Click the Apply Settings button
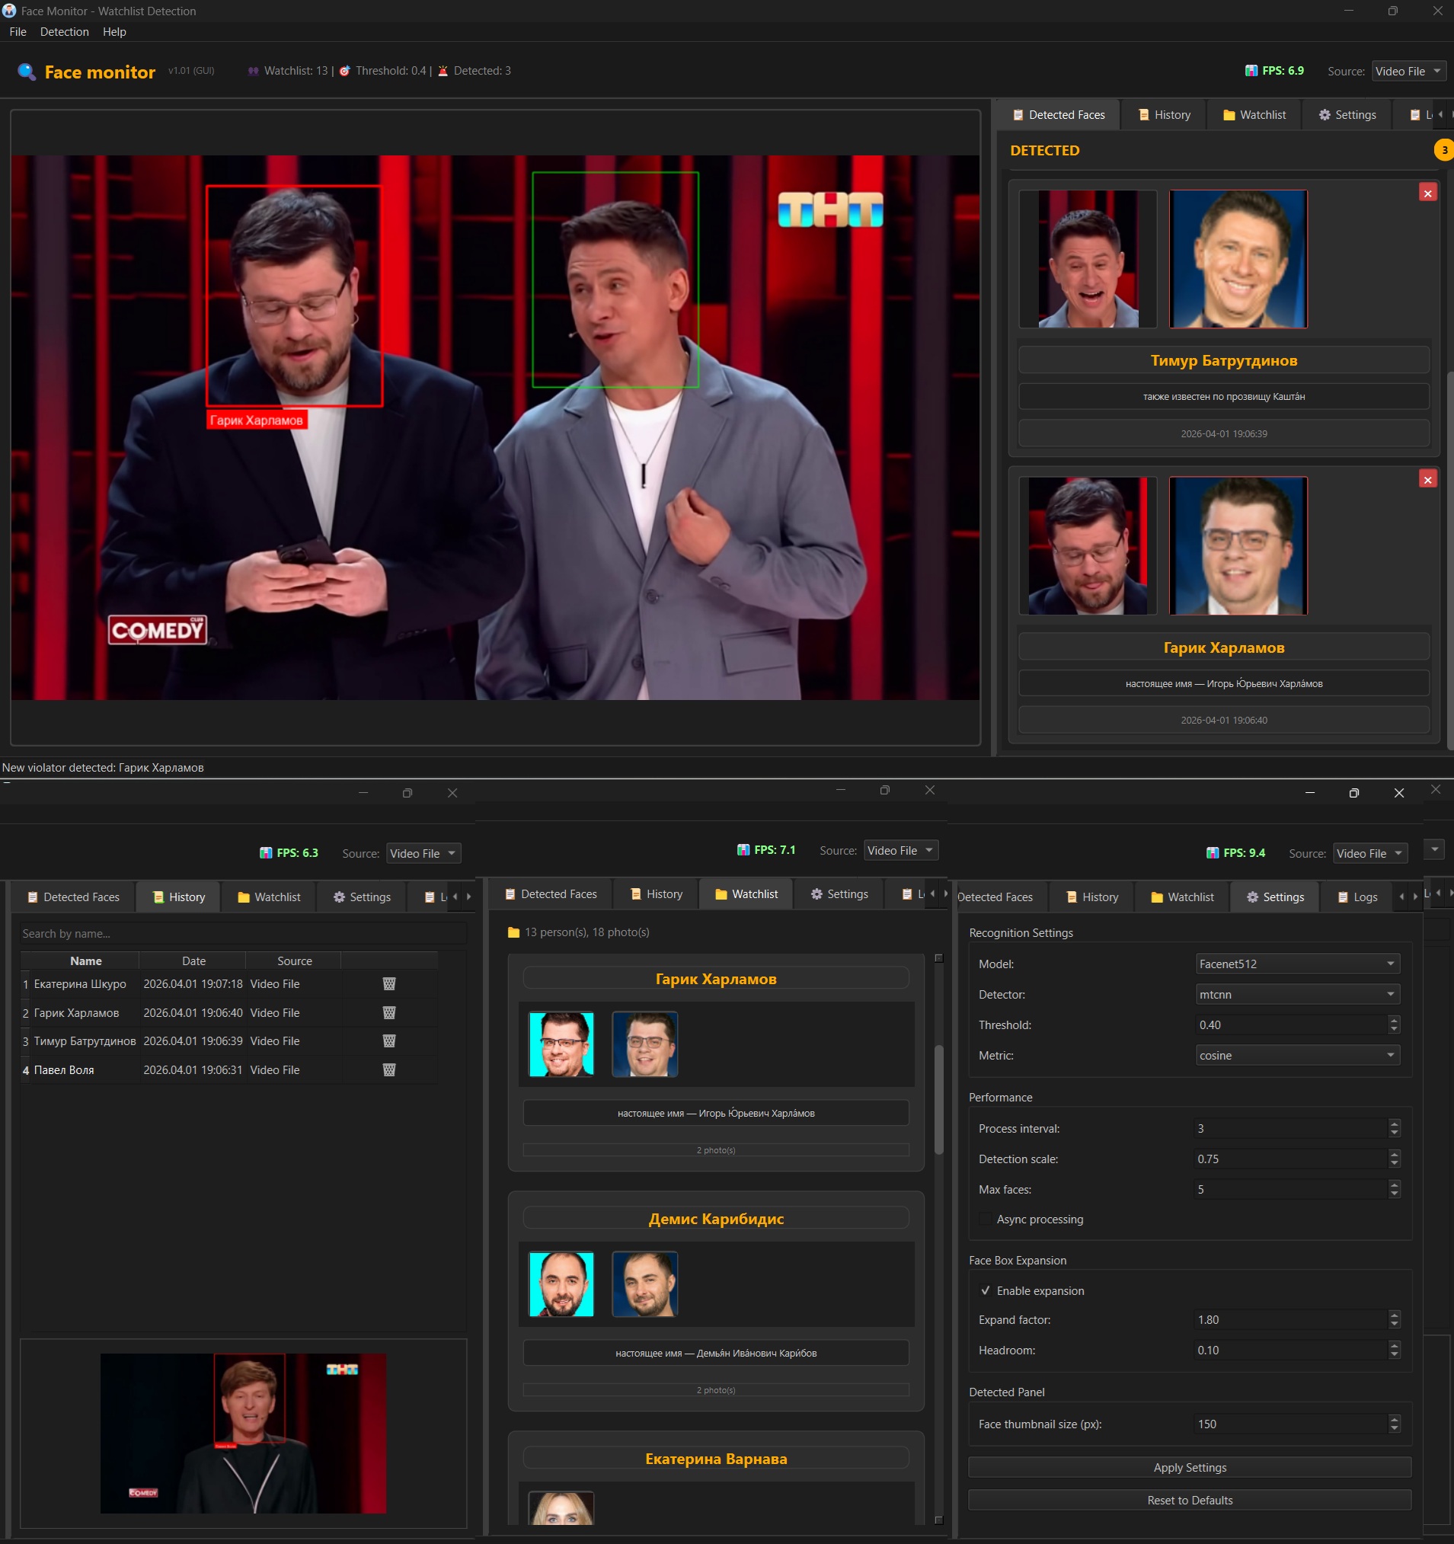1454x1544 pixels. tap(1189, 1467)
